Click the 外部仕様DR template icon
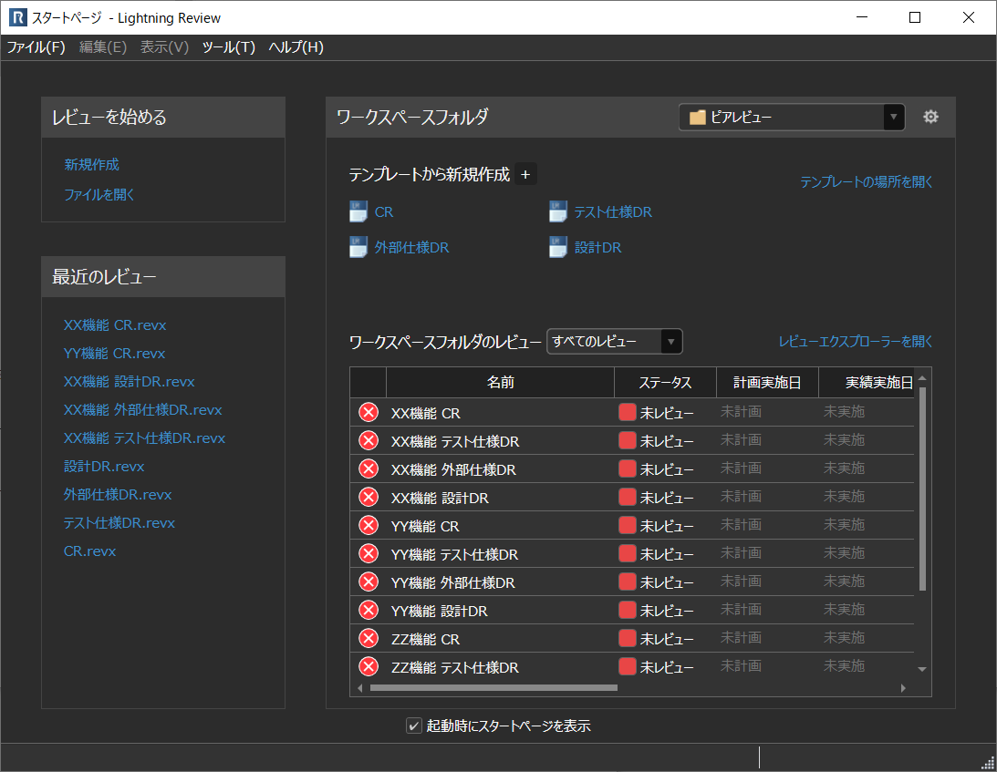 click(358, 247)
